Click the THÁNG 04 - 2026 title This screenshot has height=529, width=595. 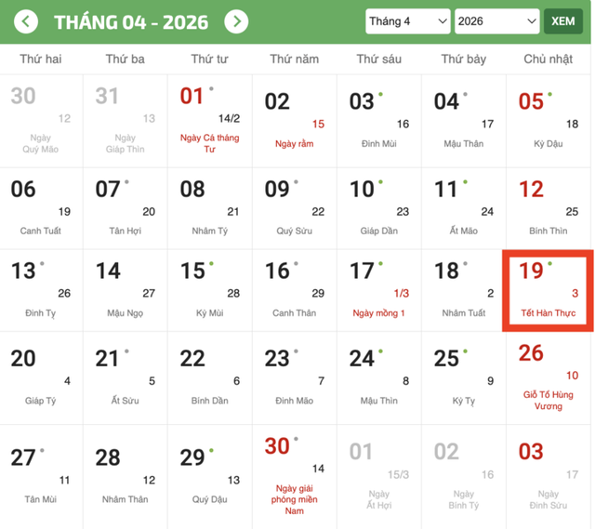pyautogui.click(x=131, y=21)
